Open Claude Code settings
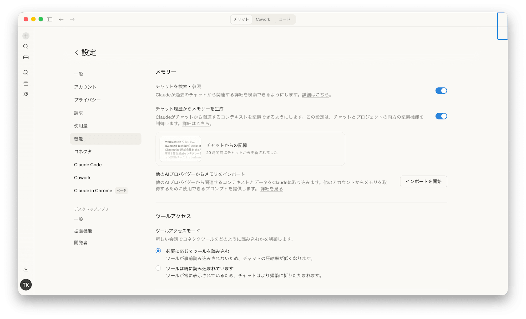526x319 pixels. [88, 164]
